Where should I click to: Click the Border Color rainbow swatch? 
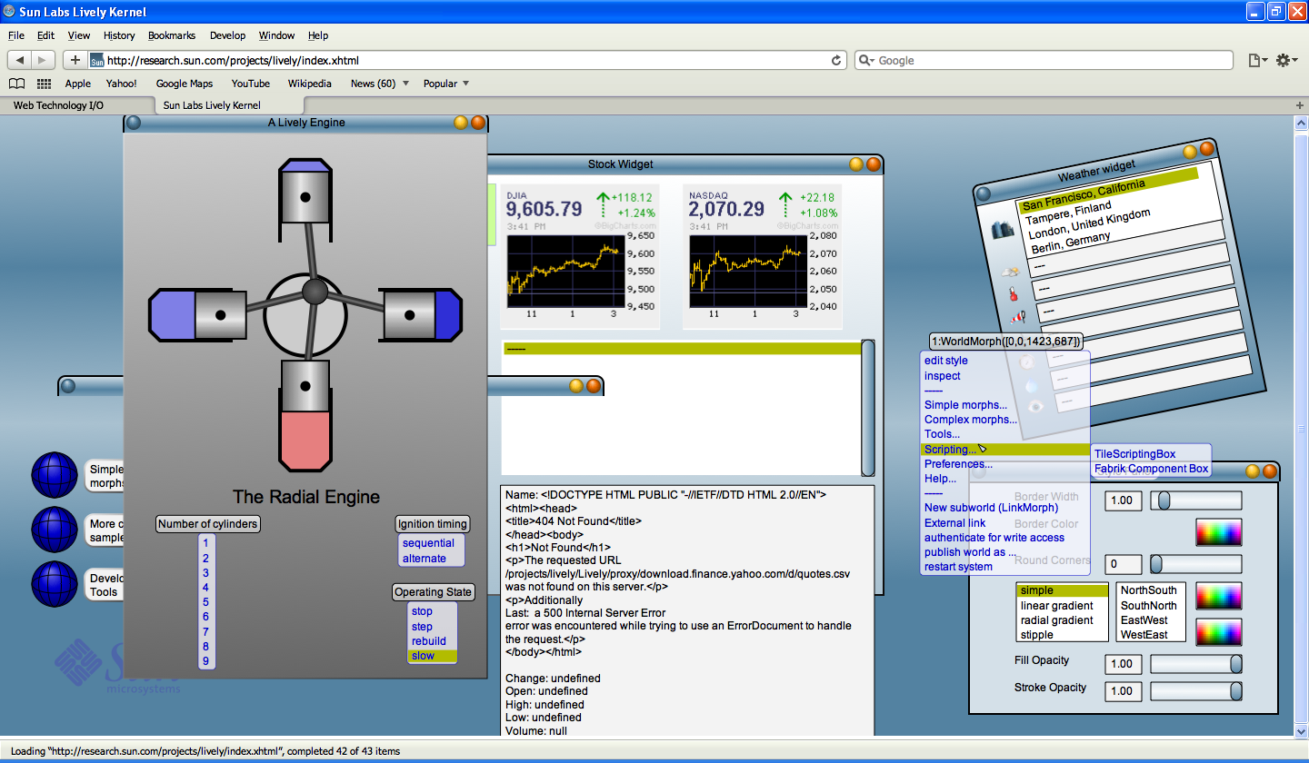1218,532
